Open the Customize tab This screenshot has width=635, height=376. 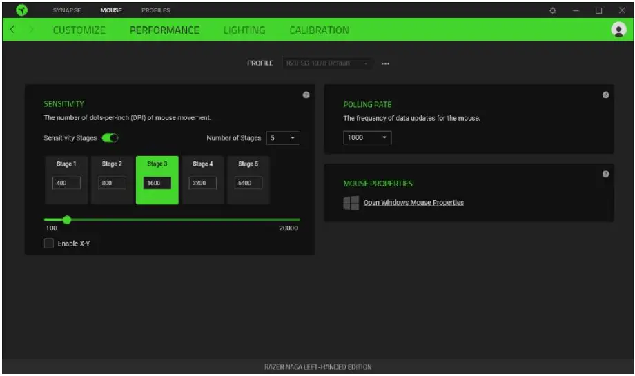pyautogui.click(x=79, y=30)
